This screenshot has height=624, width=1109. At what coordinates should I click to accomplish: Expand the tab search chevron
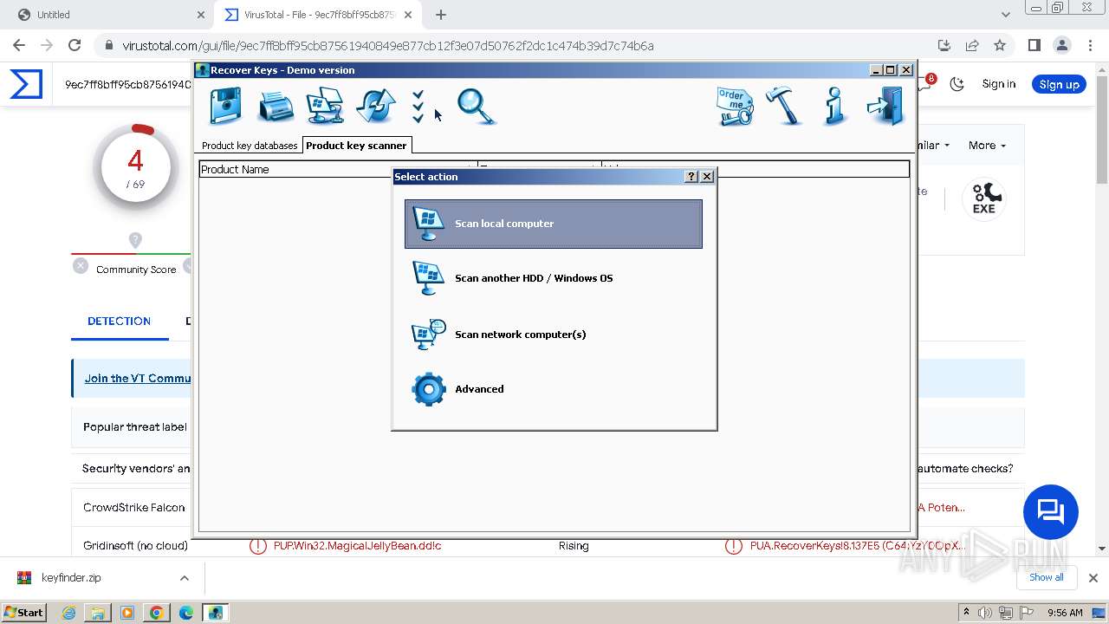pos(1006,15)
